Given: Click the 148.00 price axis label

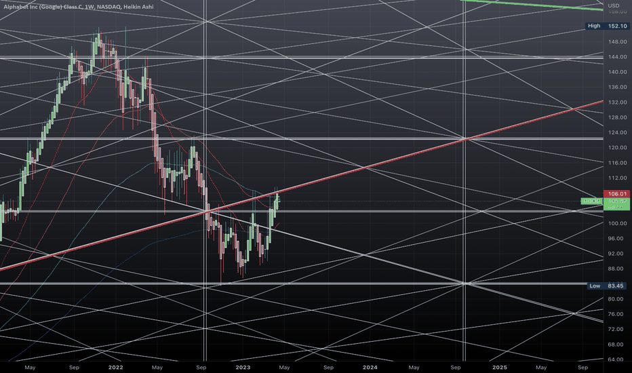Looking at the screenshot, I should point(618,42).
